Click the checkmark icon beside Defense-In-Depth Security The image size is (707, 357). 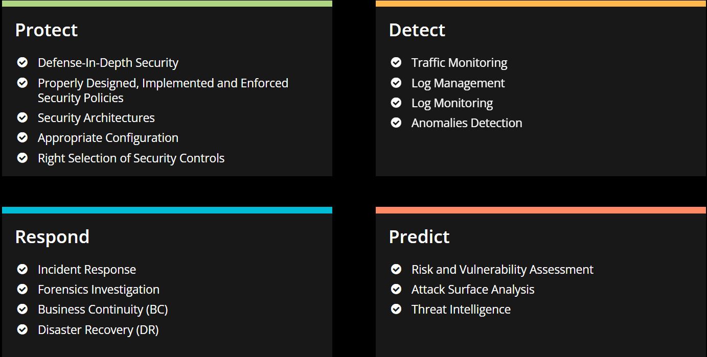point(22,62)
